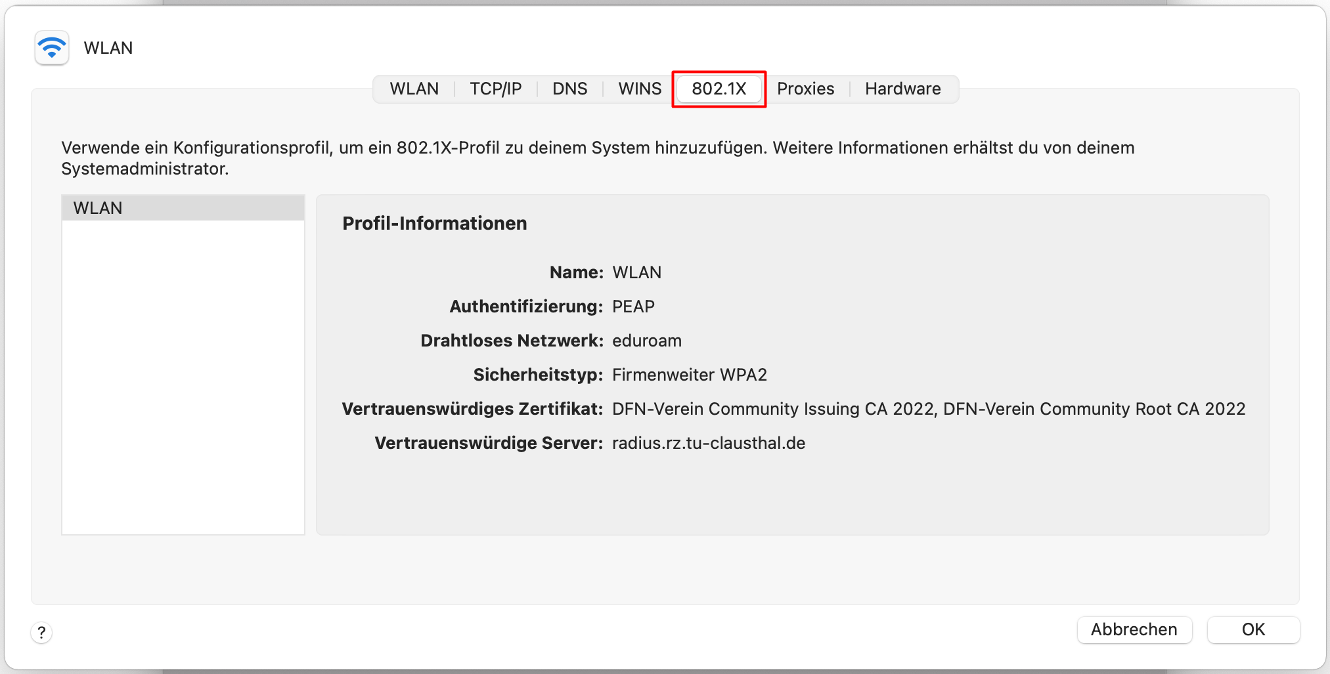Viewport: 1330px width, 674px height.
Task: Click empty area of the profile list
Action: pos(183,381)
